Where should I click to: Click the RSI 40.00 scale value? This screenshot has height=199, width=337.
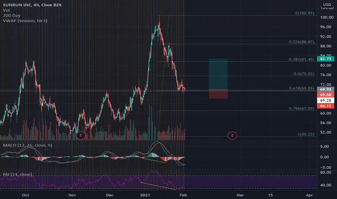click(x=325, y=185)
